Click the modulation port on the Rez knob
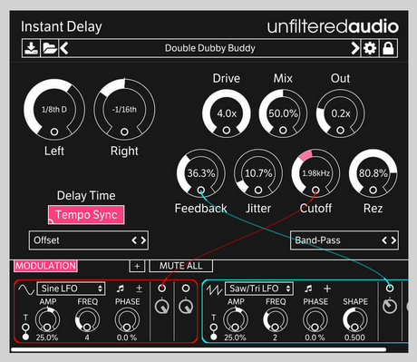Image resolution: width=417 pixels, height=362 pixels. [373, 191]
